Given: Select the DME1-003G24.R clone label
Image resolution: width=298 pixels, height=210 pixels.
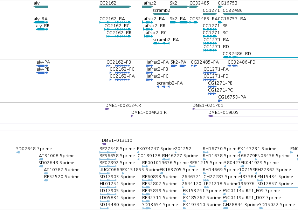Looking at the screenshot, I should click(123, 106).
